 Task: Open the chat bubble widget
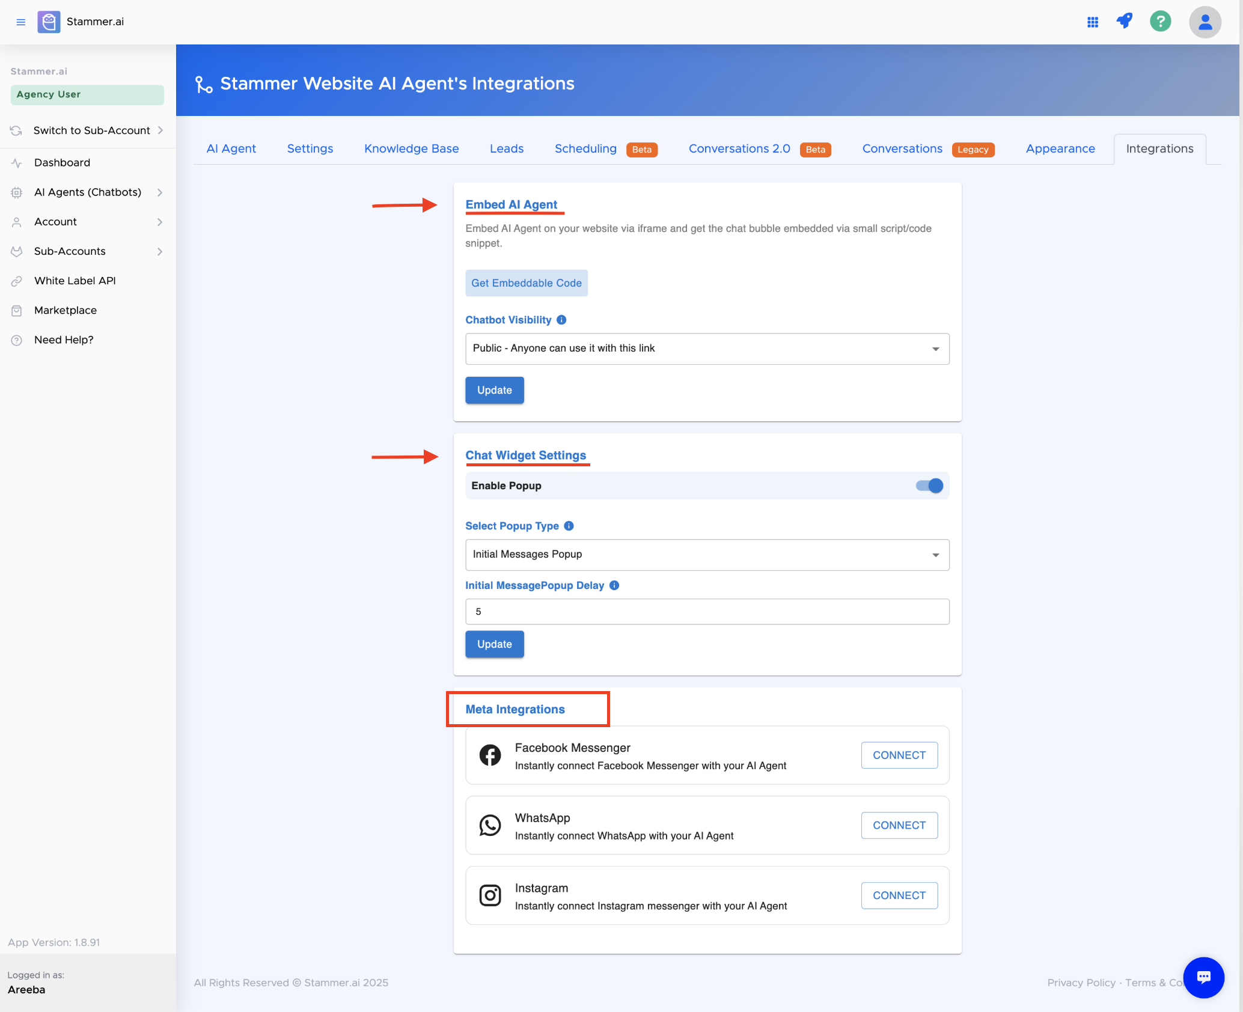(1203, 977)
